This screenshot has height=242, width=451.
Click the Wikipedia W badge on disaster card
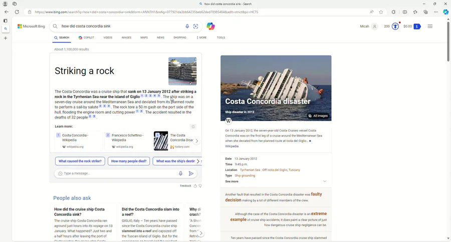[x=229, y=121]
